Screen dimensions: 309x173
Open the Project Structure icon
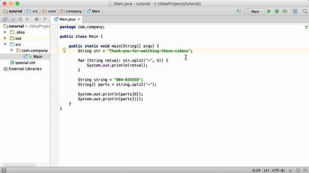coord(295,11)
